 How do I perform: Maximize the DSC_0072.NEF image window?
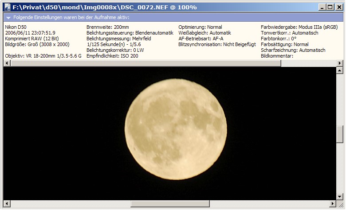(x=330, y=7)
